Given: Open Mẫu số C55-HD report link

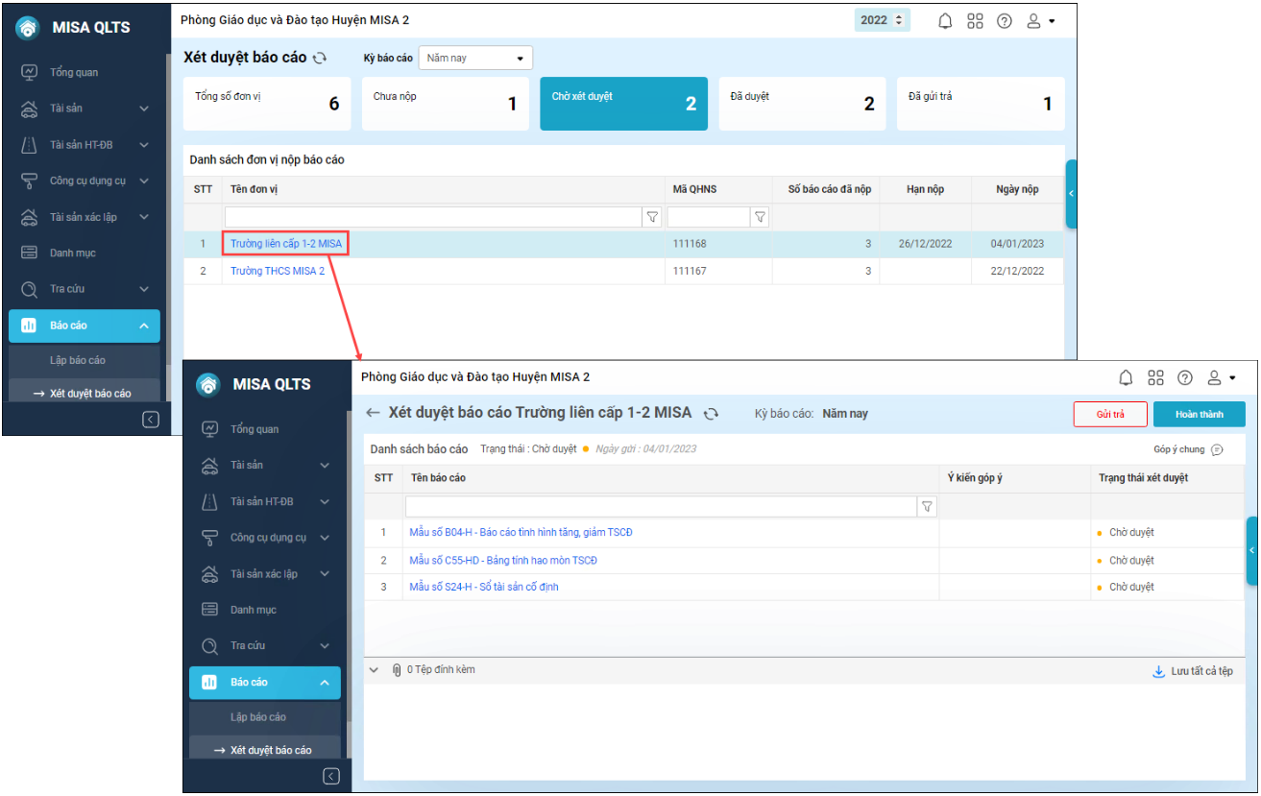Looking at the screenshot, I should [x=503, y=560].
